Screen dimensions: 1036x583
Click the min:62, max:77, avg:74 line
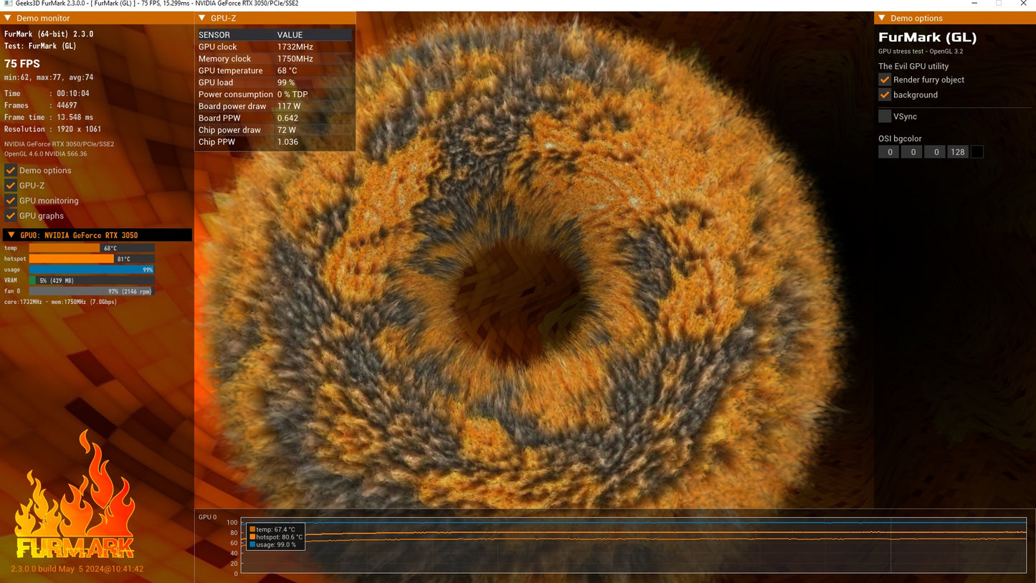pyautogui.click(x=49, y=77)
